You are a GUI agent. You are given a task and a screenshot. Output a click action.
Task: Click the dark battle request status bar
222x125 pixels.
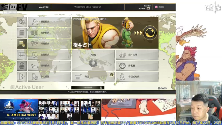pyautogui.click(x=88, y=87)
